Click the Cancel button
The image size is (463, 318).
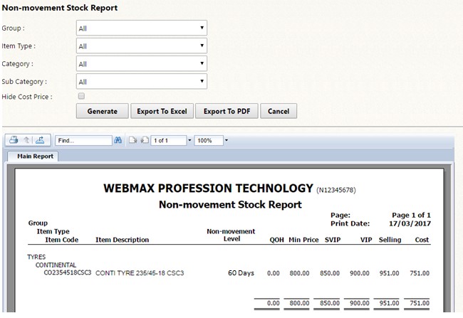(278, 111)
